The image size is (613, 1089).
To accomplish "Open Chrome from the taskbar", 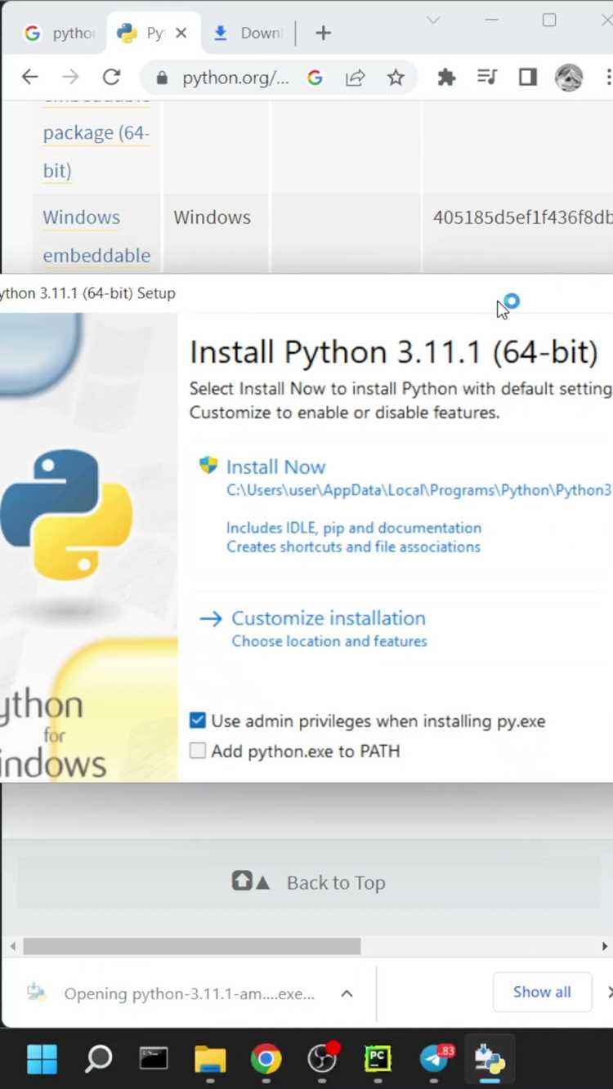I will click(x=266, y=1059).
